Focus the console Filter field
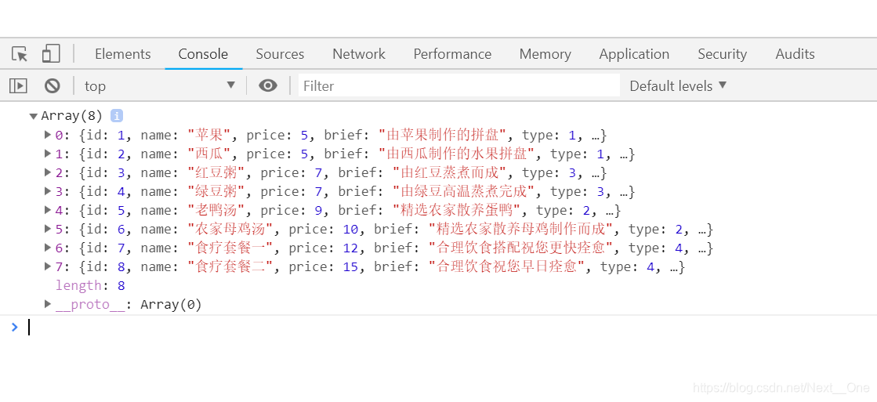The image size is (877, 402). (x=458, y=85)
